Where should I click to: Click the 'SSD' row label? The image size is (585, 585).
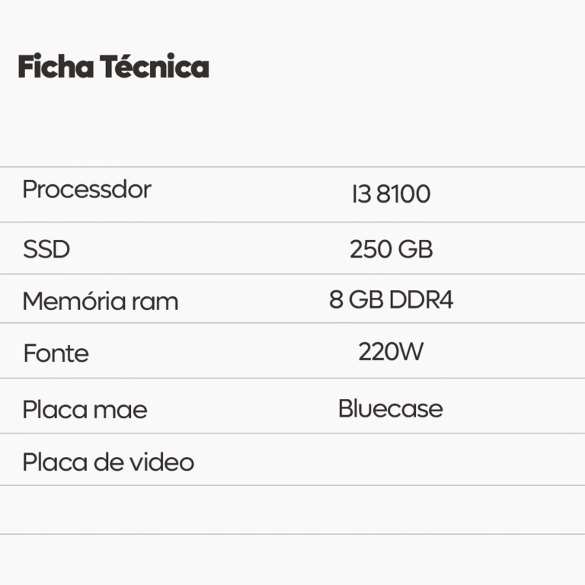tap(46, 249)
